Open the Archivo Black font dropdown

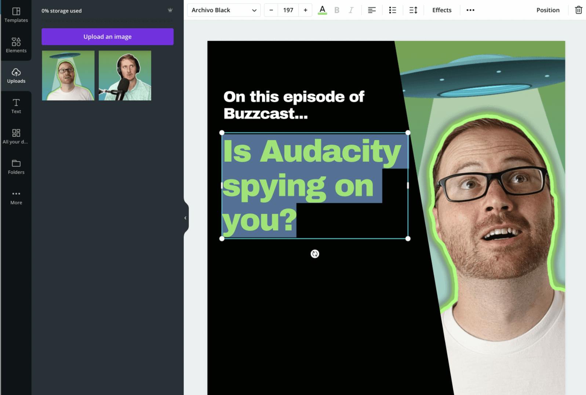point(223,10)
